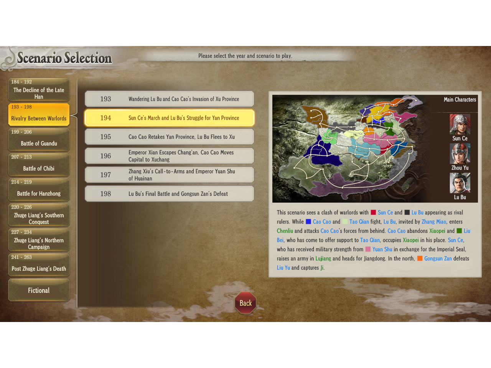Click the blue Cao Cao color swatch

[308, 222]
